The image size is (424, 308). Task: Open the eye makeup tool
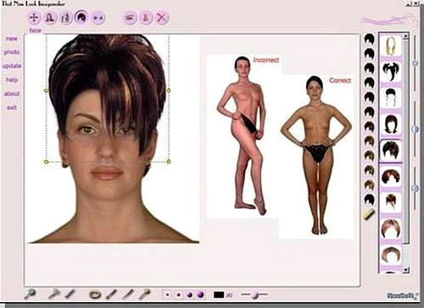(x=130, y=18)
